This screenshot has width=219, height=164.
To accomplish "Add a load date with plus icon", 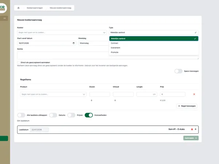I will point(196,129).
